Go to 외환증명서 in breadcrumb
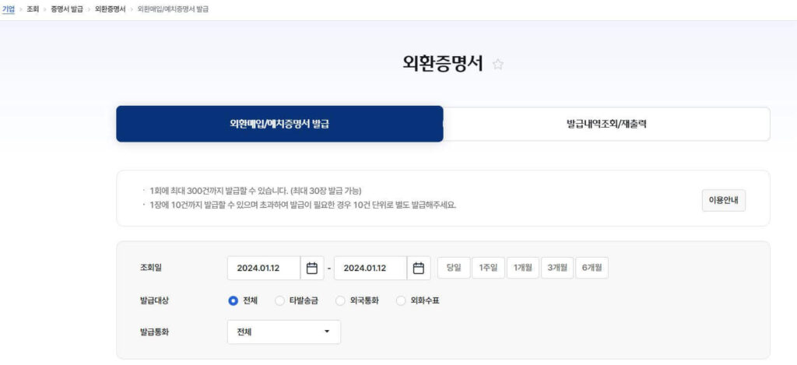Image resolution: width=797 pixels, height=365 pixels. pos(111,9)
